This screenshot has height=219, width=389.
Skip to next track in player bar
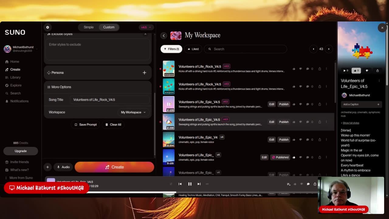(199, 184)
